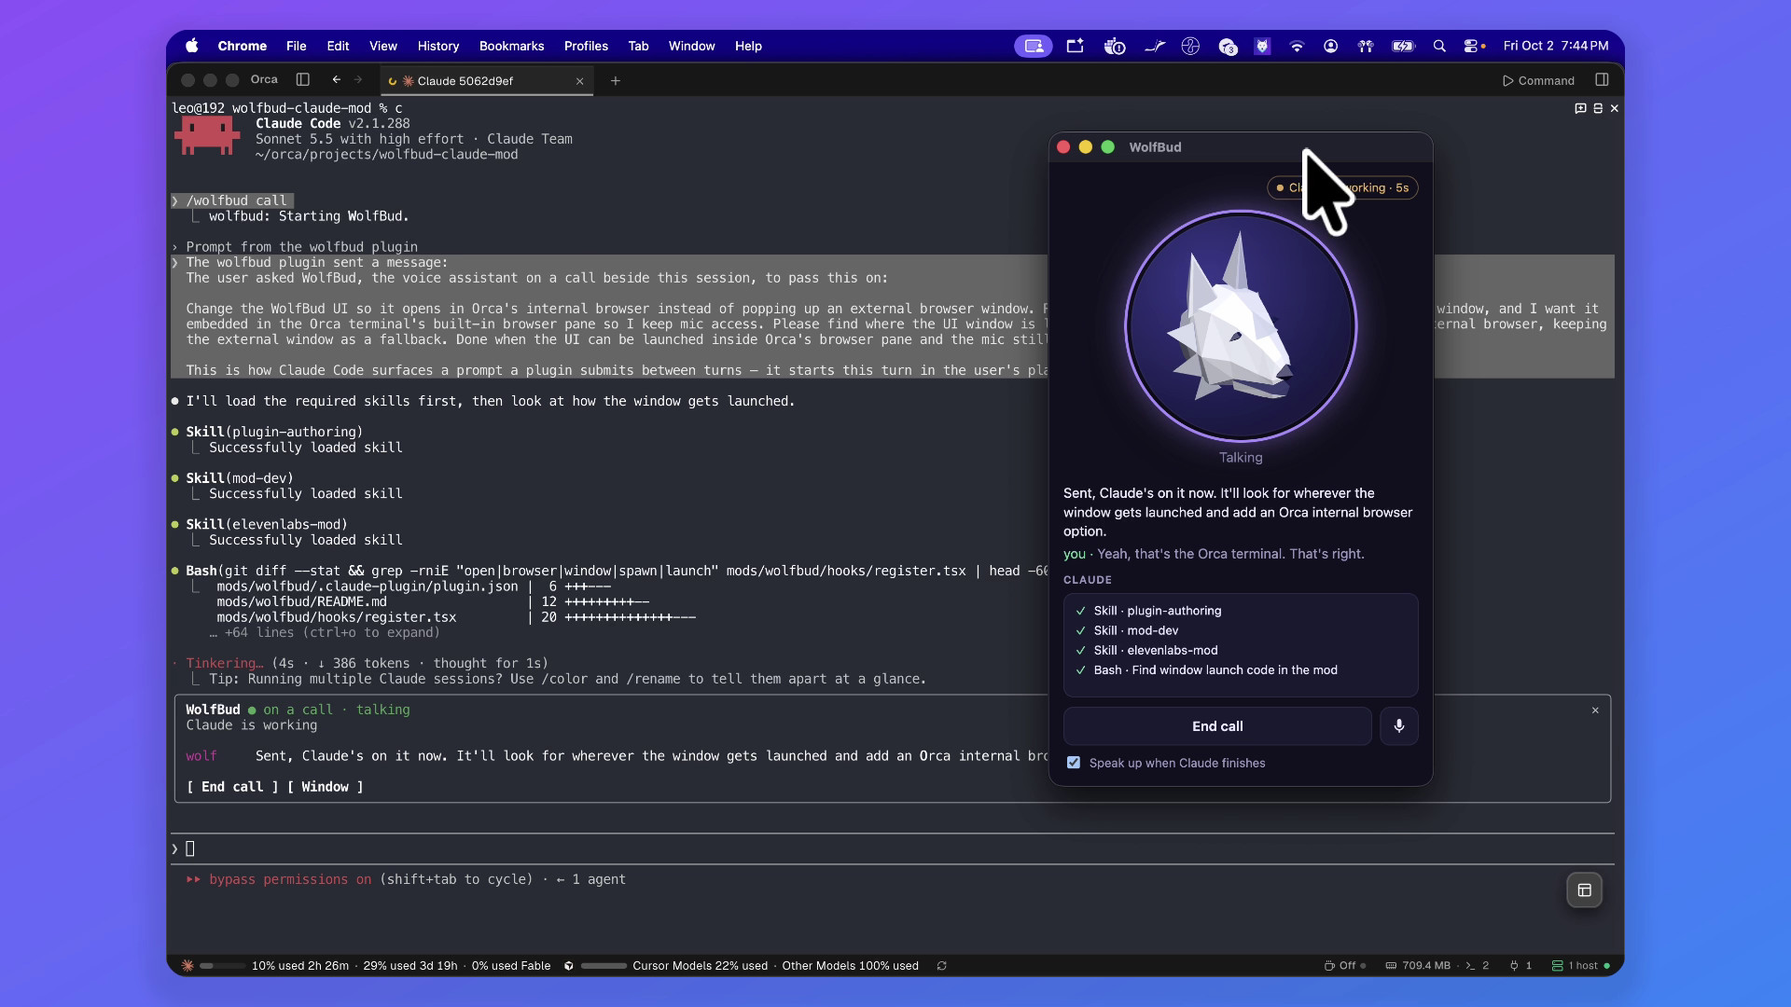Toggle Speak up when Claude finishes checkbox
1791x1007 pixels.
coord(1074,763)
